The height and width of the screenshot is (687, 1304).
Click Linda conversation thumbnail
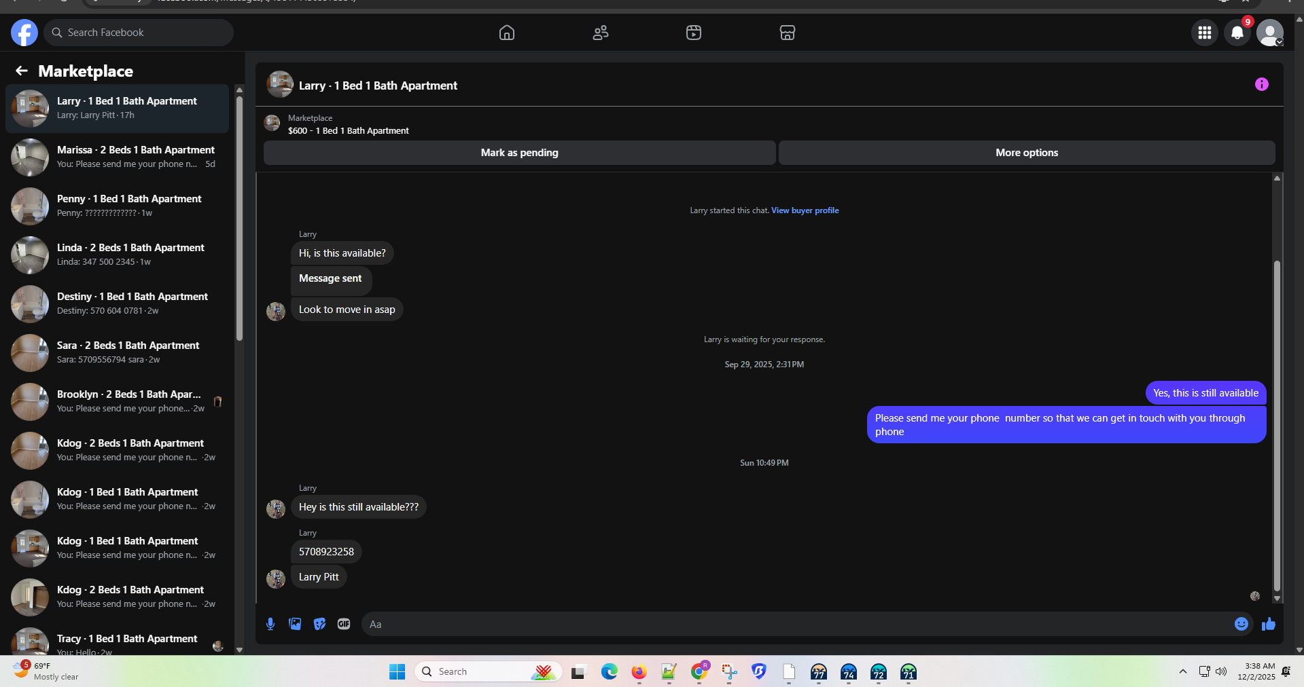tap(30, 255)
